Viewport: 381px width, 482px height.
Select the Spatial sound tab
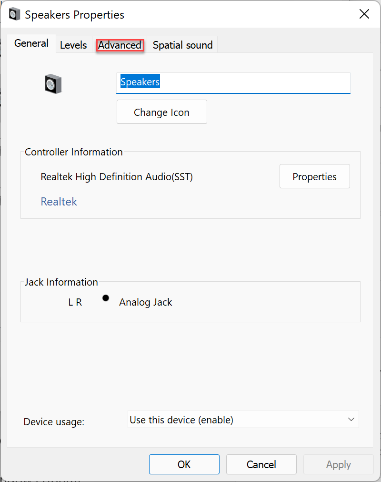182,45
